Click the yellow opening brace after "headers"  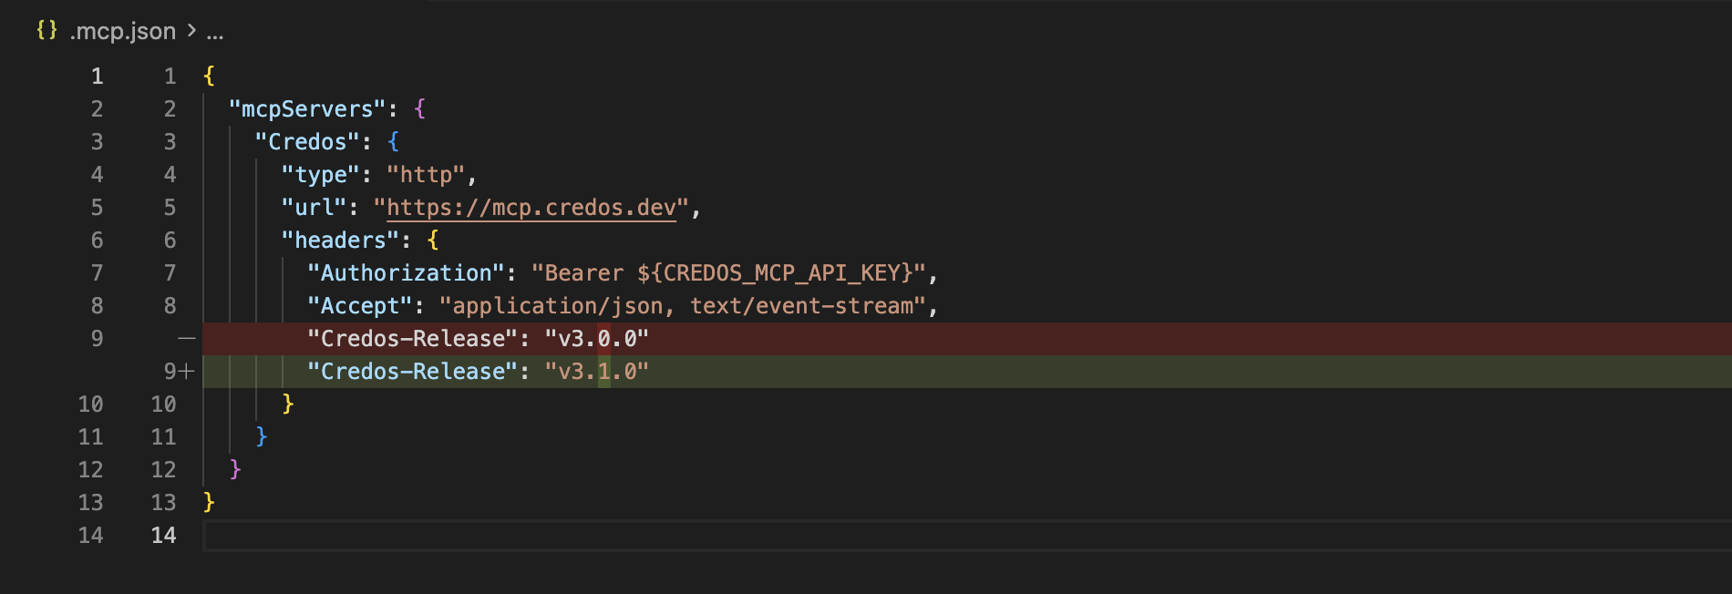433,241
